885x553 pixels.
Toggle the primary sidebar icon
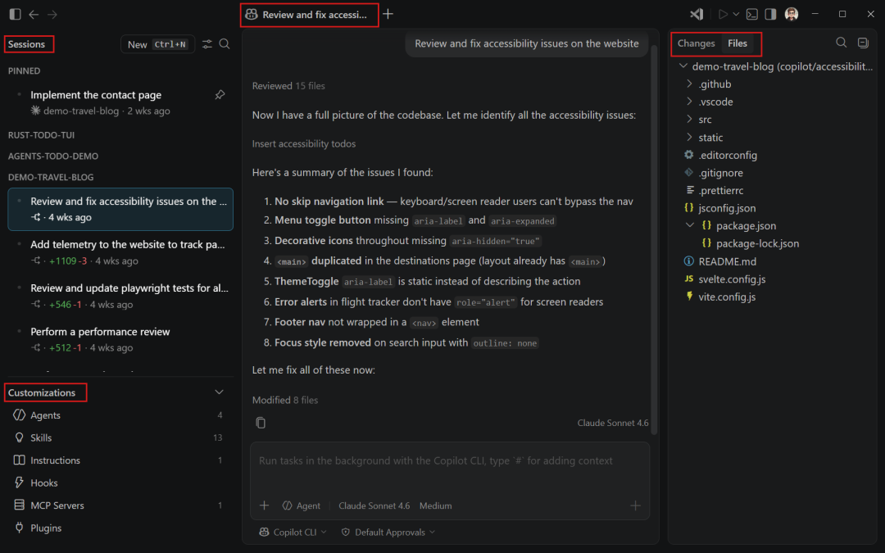tap(16, 14)
